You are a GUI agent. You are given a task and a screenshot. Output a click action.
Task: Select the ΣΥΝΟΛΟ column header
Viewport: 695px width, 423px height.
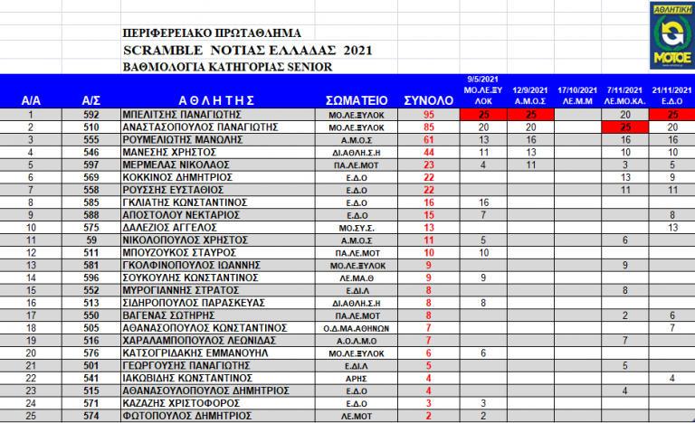(429, 100)
